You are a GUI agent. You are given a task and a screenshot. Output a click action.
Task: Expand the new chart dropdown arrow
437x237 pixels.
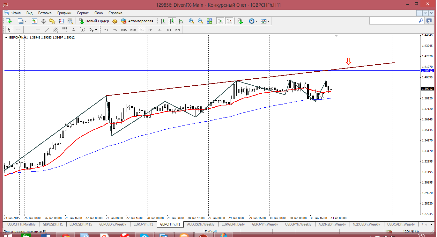tap(14, 21)
